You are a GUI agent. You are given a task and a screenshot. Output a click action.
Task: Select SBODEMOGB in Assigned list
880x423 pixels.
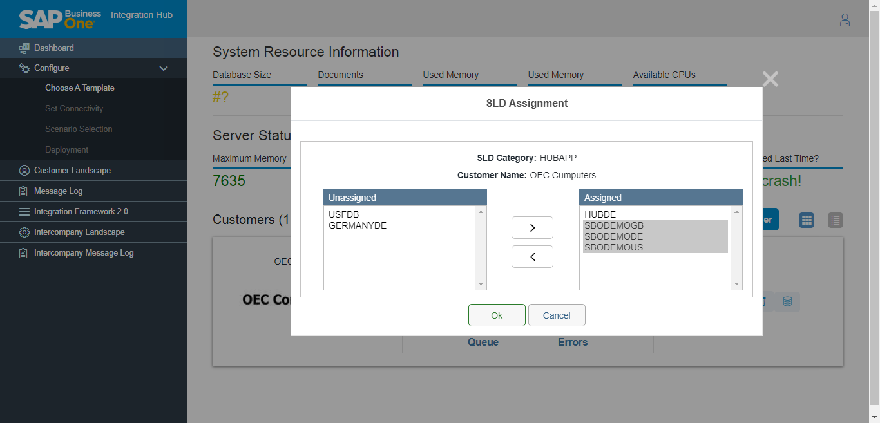(x=613, y=225)
